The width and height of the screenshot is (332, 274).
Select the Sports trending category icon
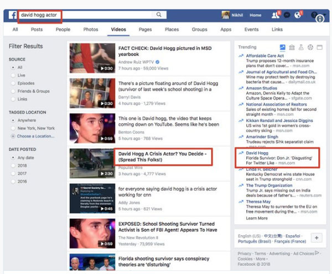pos(310,47)
